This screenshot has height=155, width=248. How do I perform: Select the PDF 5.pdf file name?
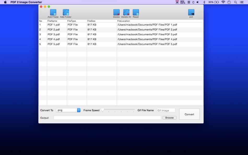point(54,44)
